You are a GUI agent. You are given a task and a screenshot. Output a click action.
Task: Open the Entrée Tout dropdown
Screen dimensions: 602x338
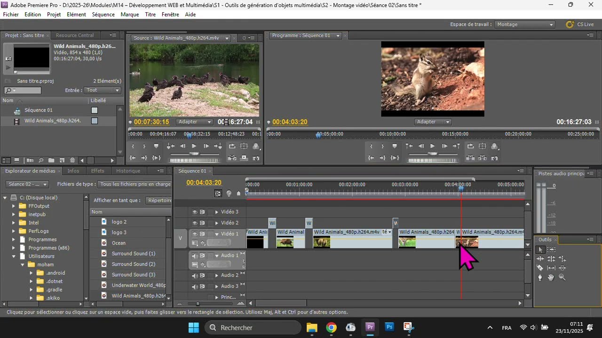click(x=103, y=90)
